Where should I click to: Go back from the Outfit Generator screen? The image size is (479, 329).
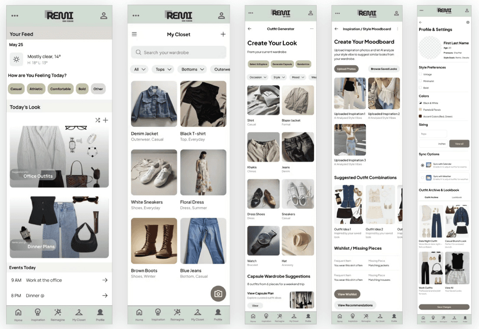249,29
